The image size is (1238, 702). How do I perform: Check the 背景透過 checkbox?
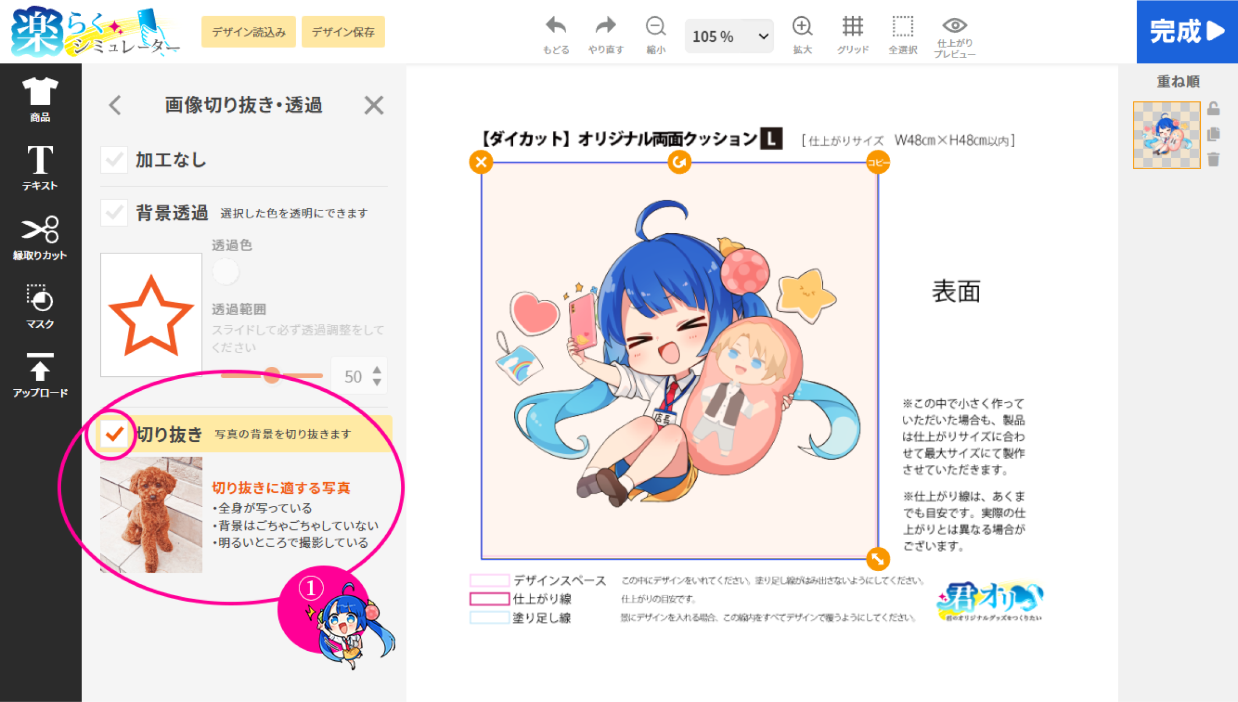tap(114, 213)
